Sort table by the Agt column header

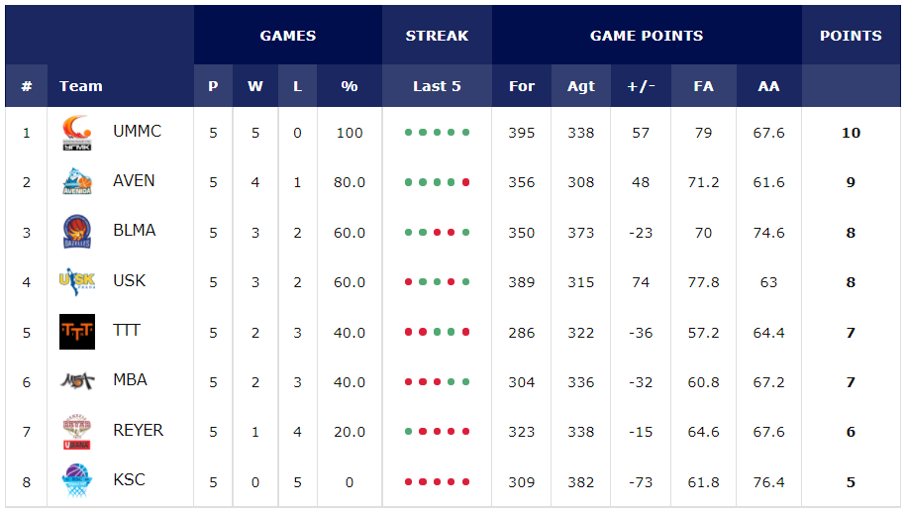[x=581, y=86]
